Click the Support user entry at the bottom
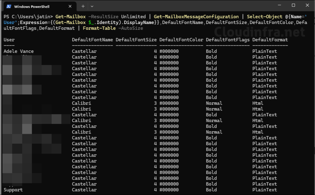The width and height of the screenshot is (315, 195). [x=13, y=190]
